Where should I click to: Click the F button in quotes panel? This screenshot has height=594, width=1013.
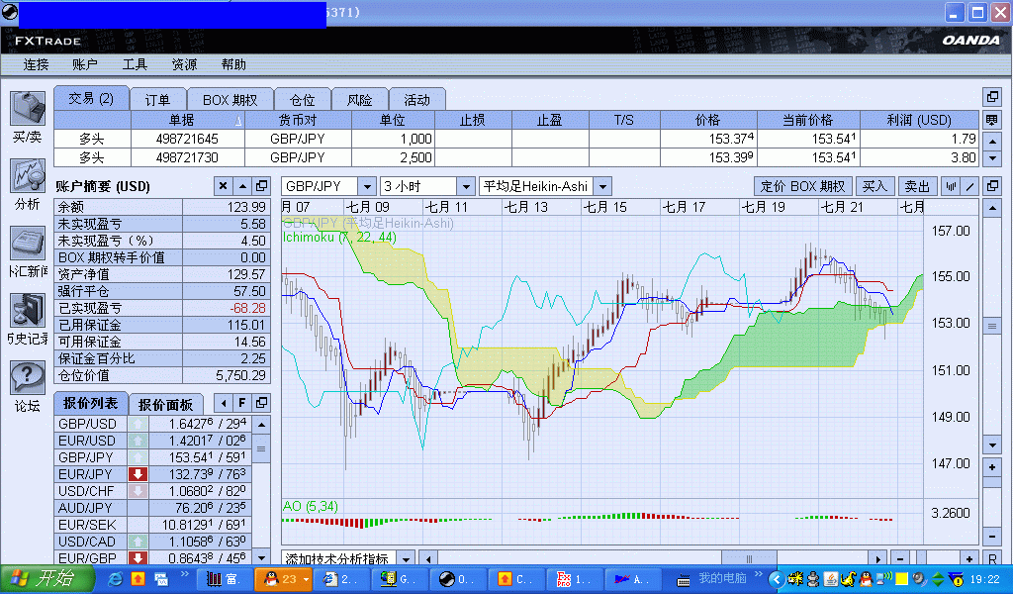click(242, 403)
